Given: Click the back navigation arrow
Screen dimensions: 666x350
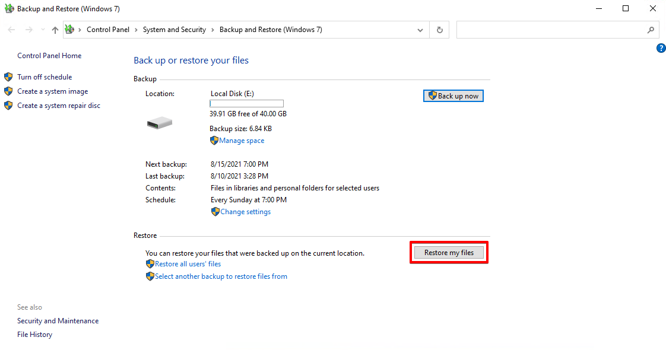Looking at the screenshot, I should 11,29.
